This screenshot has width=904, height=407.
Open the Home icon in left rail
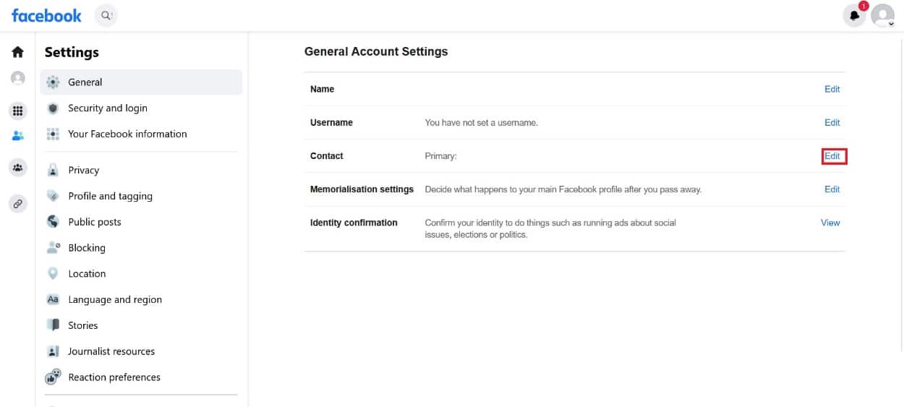point(17,52)
